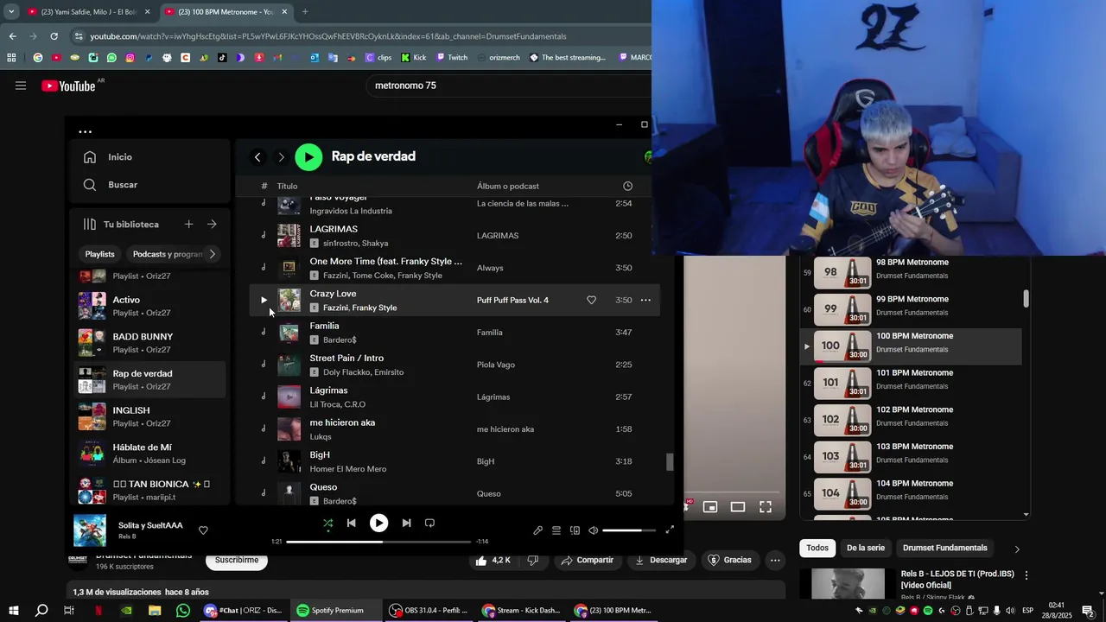Open the BADD BUNNY playlist
This screenshot has height=622, width=1106.
[151, 343]
